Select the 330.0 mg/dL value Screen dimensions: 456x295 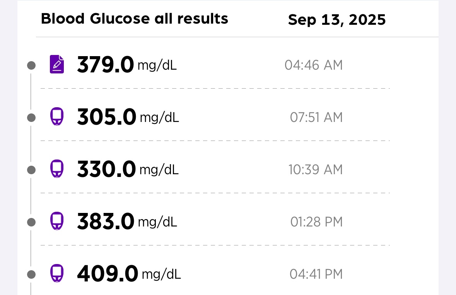tap(127, 170)
